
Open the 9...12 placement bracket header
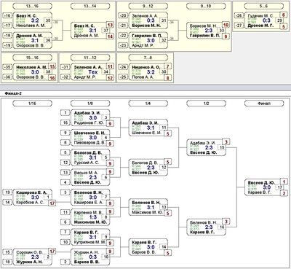(x=148, y=6)
